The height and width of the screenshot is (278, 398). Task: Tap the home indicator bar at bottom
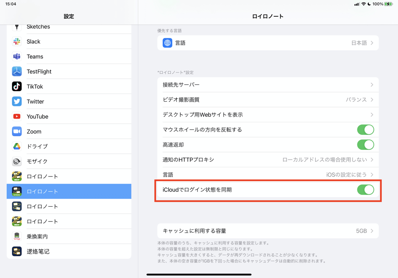pos(199,274)
